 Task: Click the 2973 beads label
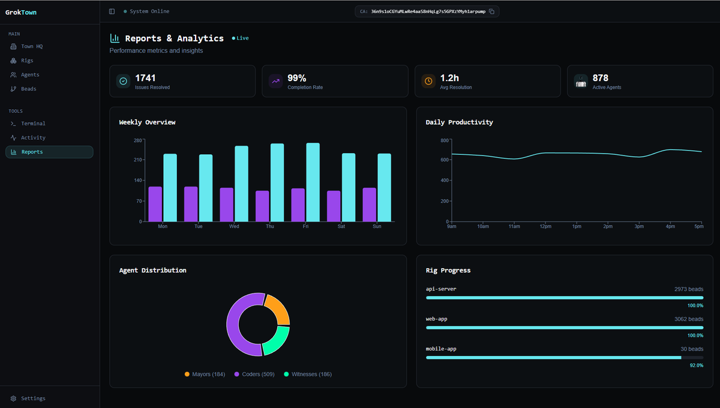[x=688, y=289]
